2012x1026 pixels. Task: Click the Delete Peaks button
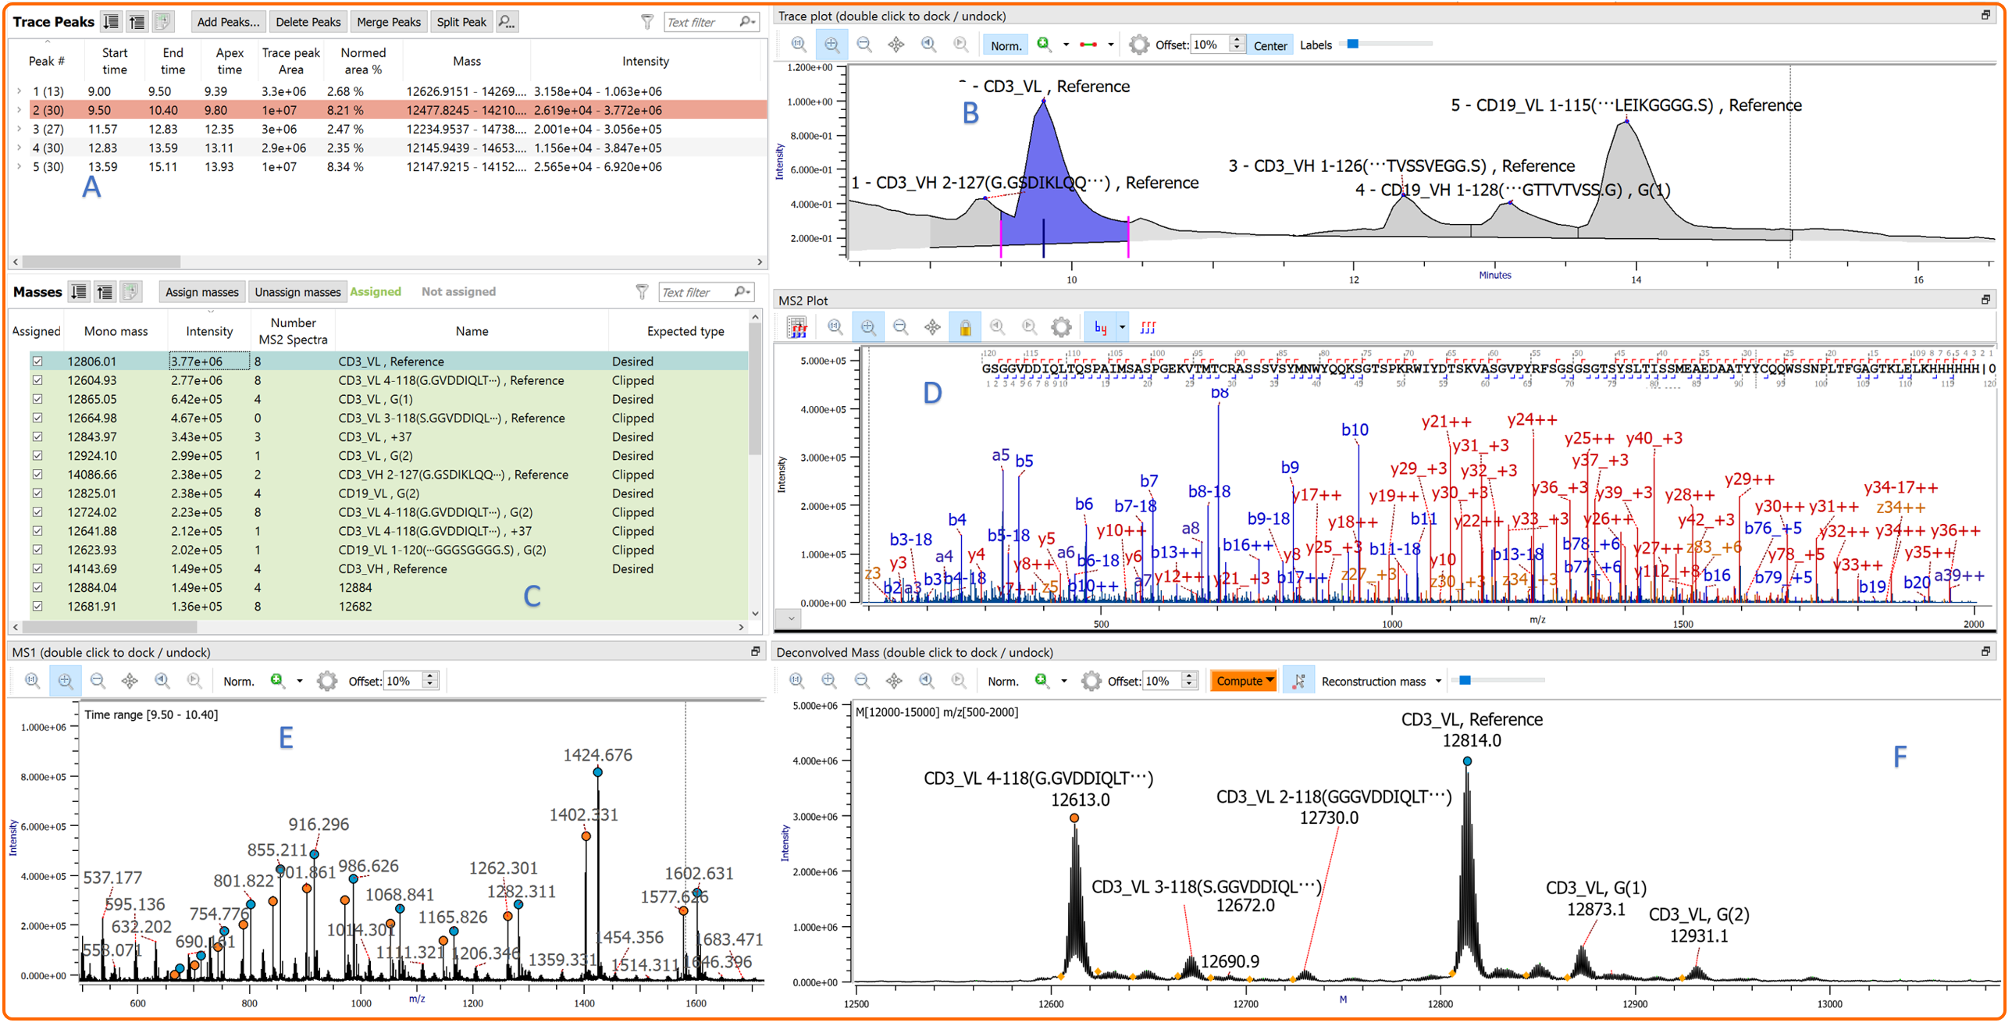coord(308,22)
